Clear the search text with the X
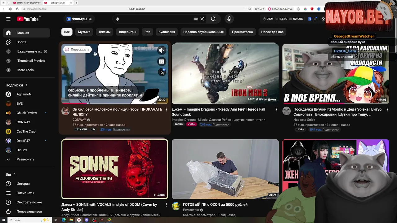 pos(202,19)
